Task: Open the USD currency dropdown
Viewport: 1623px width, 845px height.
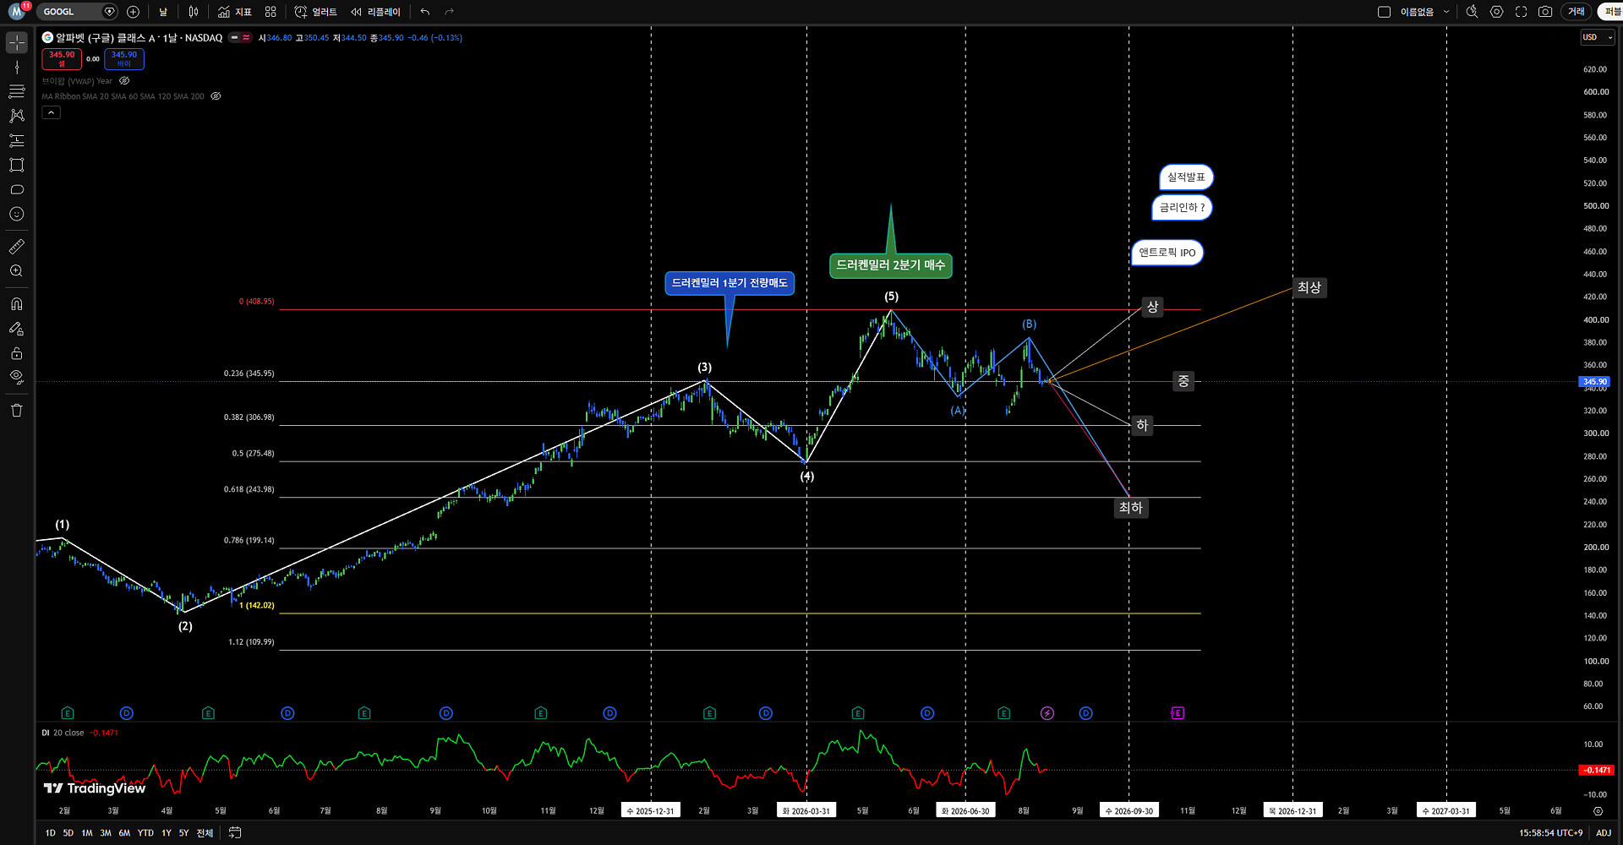Action: click(1598, 37)
